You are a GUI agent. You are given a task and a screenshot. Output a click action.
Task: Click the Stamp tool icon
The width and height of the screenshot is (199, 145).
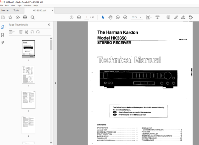pos(191,17)
